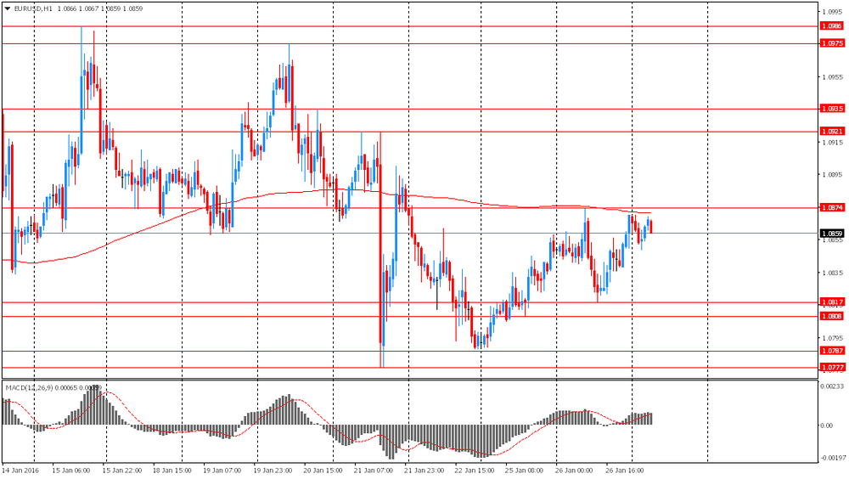The width and height of the screenshot is (849, 479).
Task: Click the 1.0777 lowest level label
Action: click(832, 368)
